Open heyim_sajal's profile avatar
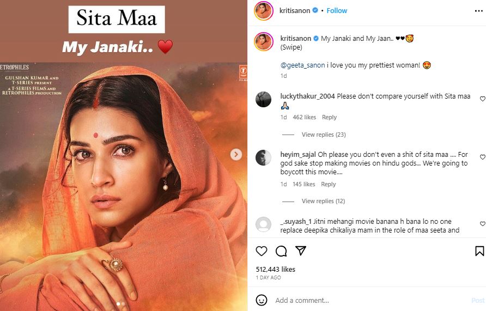The image size is (486, 311). click(264, 157)
